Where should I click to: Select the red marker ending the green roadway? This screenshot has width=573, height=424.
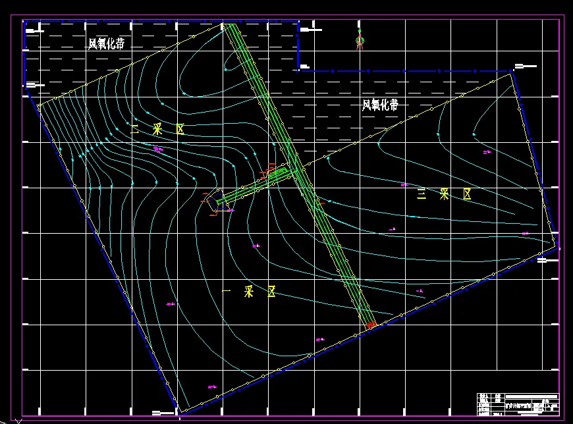point(371,325)
